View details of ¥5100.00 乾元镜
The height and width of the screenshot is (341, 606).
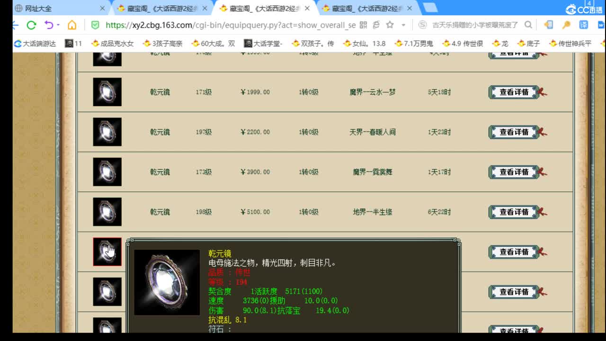[x=514, y=212]
